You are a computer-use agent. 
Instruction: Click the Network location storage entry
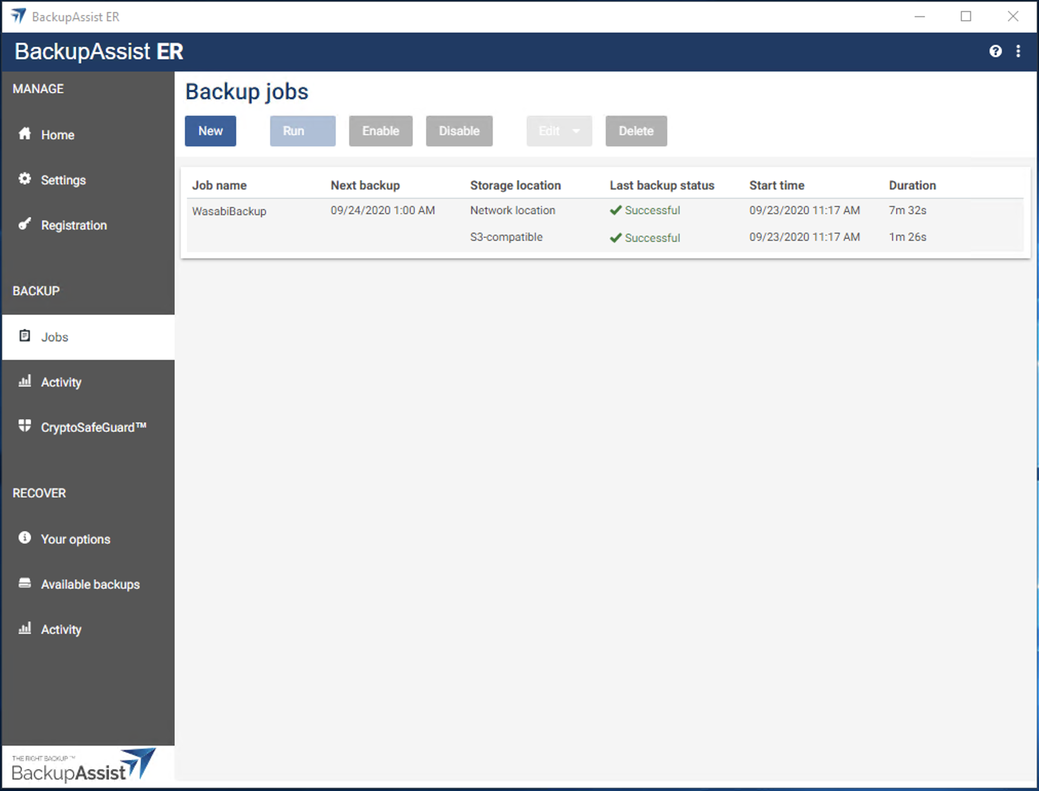pyautogui.click(x=513, y=210)
